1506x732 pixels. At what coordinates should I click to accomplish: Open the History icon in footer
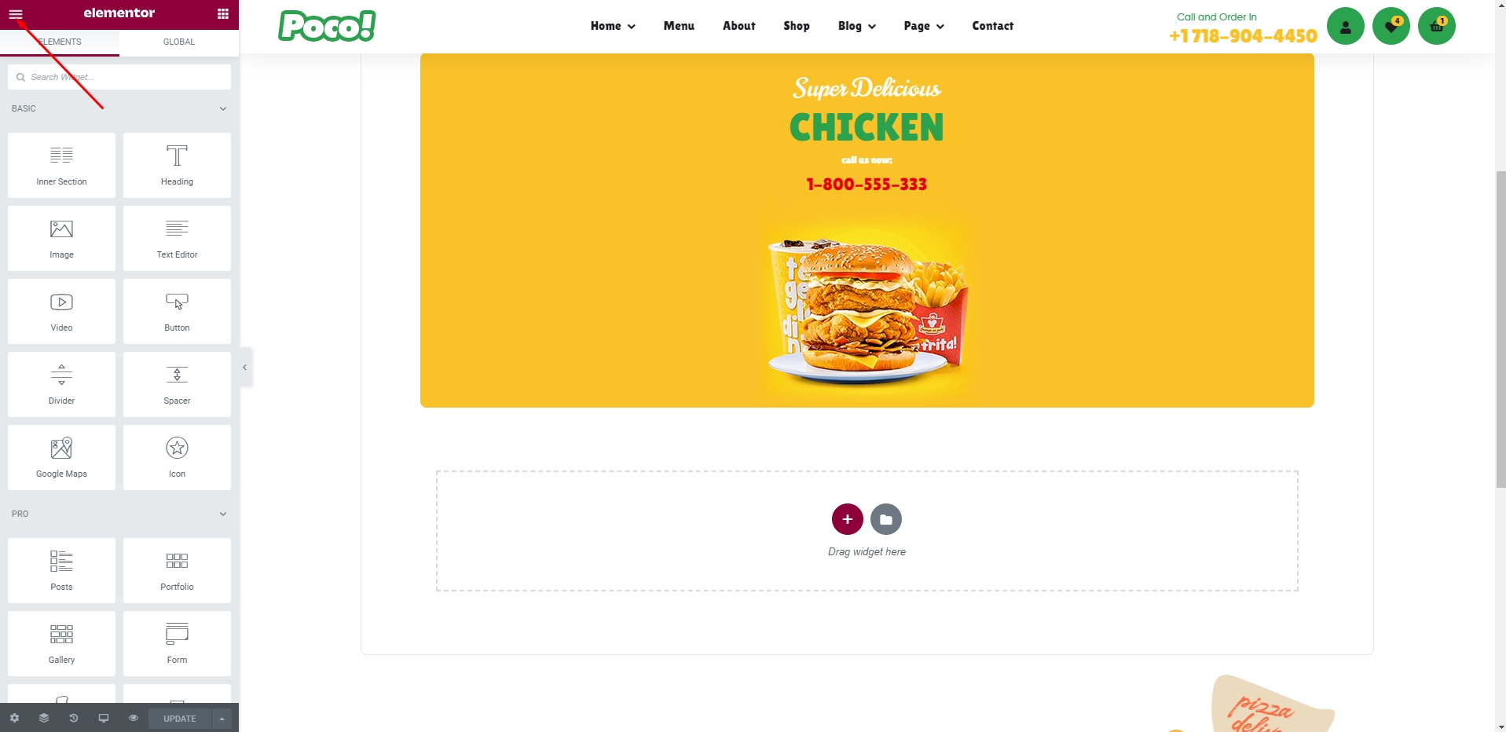click(x=74, y=718)
